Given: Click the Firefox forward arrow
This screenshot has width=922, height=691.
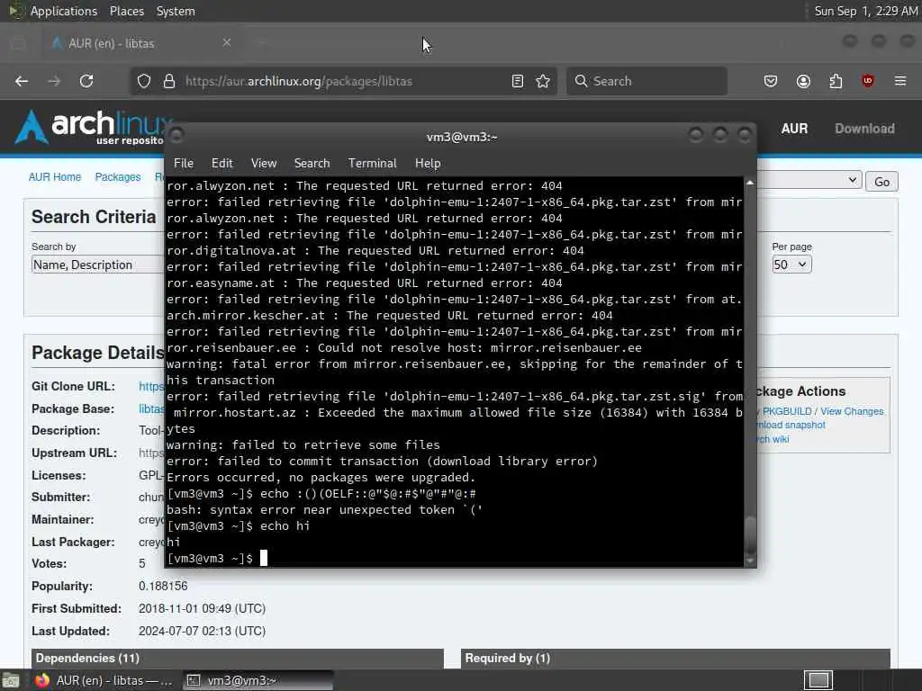Looking at the screenshot, I should click(54, 81).
